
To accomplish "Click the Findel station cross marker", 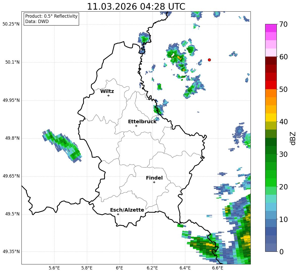I will (x=154, y=182).
